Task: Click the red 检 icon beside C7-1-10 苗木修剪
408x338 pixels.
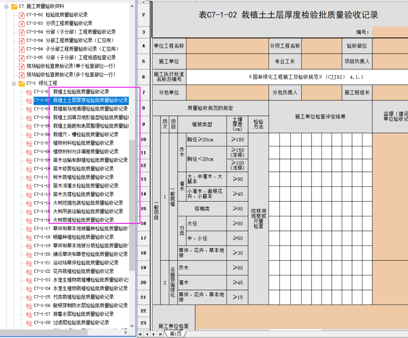Action: coord(29,169)
